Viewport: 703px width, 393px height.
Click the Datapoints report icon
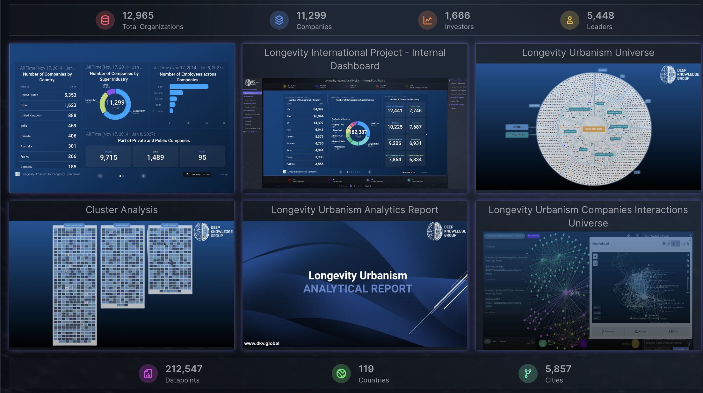[x=148, y=374]
